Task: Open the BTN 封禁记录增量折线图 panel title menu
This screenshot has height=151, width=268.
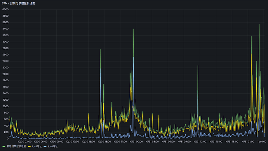Action: point(18,3)
